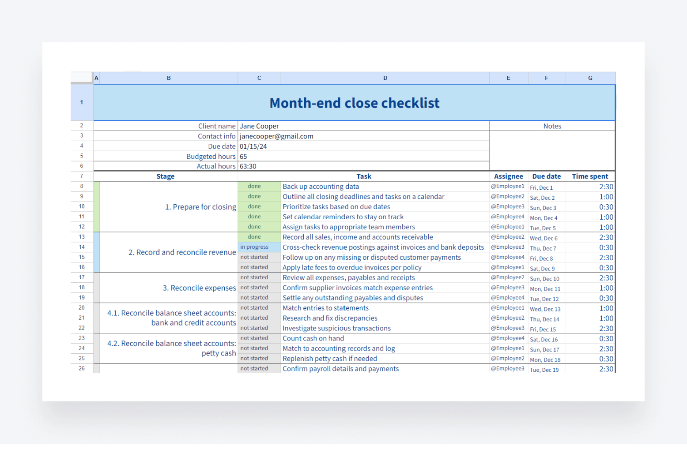This screenshot has width=687, height=449.
Task: Click the 1. Prepare for closing stage cell
Action: click(x=169, y=207)
